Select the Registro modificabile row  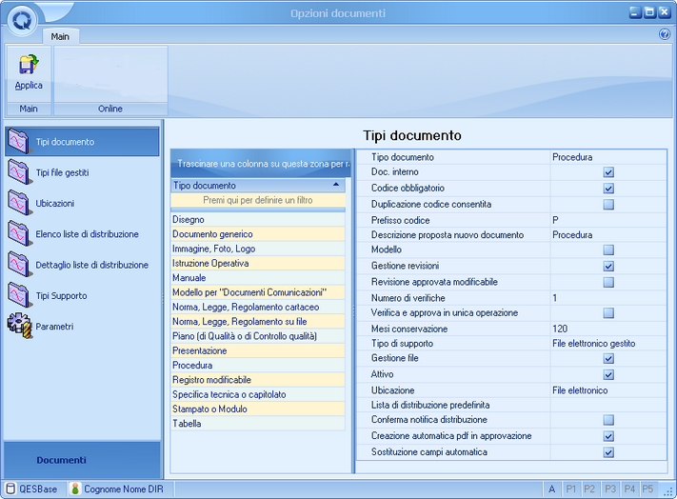pyautogui.click(x=258, y=380)
